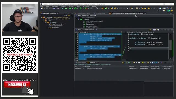This screenshot has height=99, width=176.
Task: Open Package Explorer view menu dots
Action: 72,15
